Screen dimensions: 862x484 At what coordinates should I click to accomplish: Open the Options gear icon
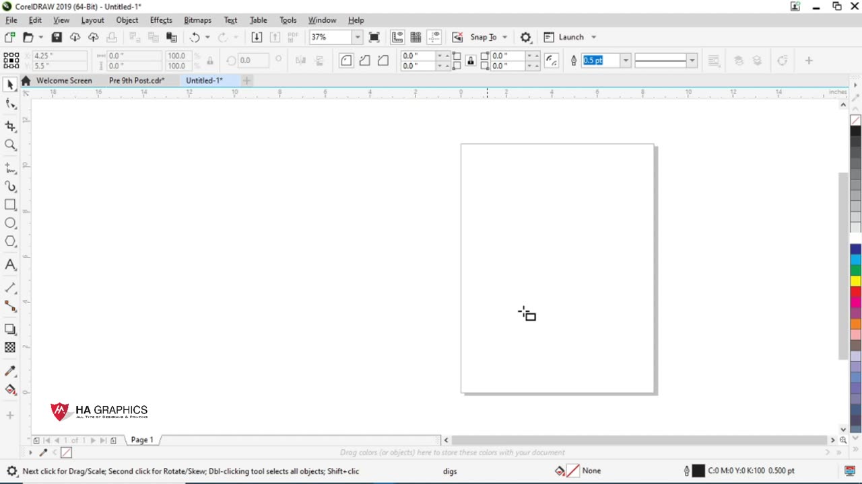(x=526, y=37)
